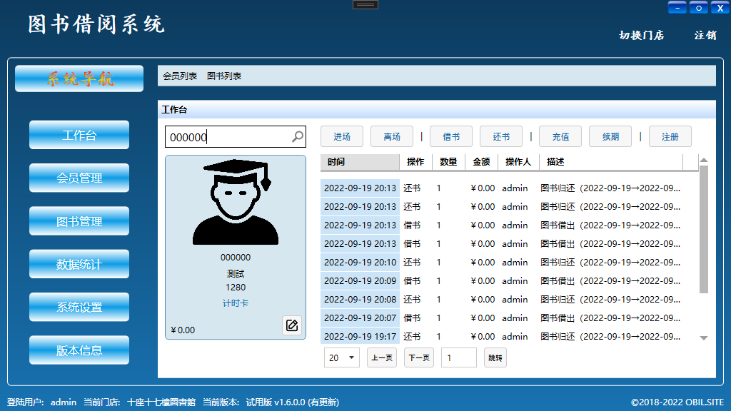
Task: Open 会员管理 in the sidebar
Action: (x=79, y=178)
